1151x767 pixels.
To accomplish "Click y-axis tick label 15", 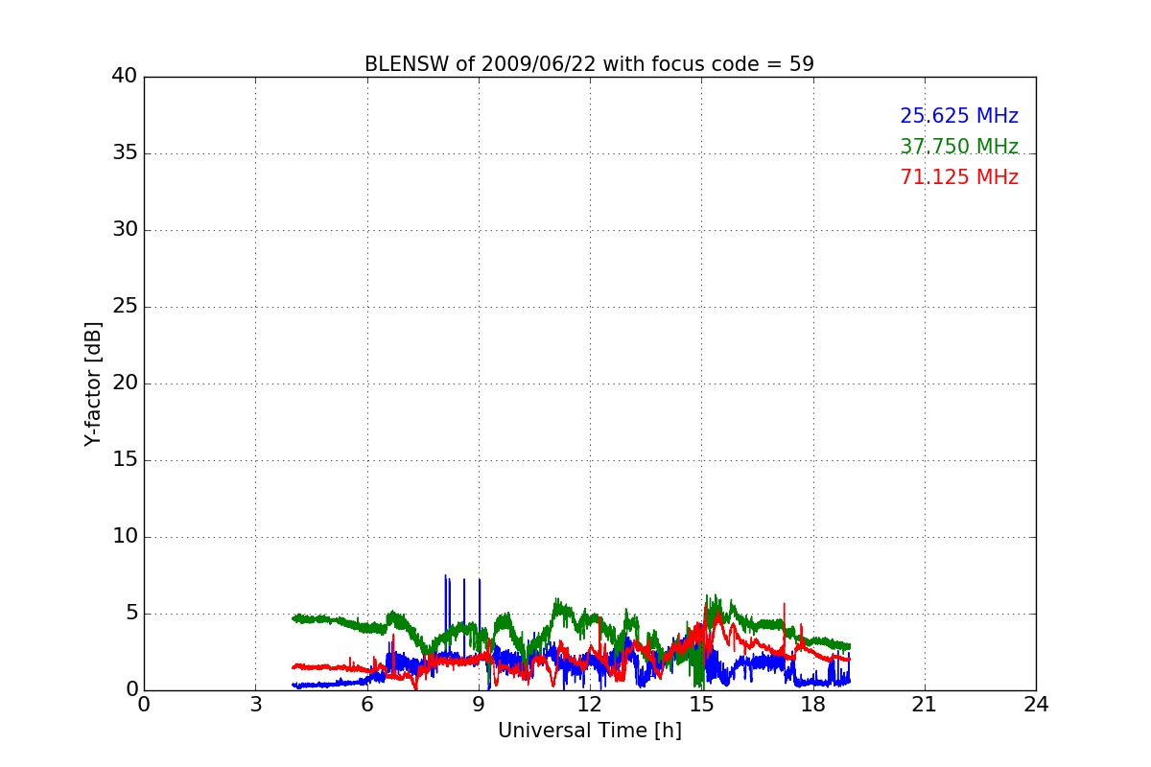I will (125, 460).
